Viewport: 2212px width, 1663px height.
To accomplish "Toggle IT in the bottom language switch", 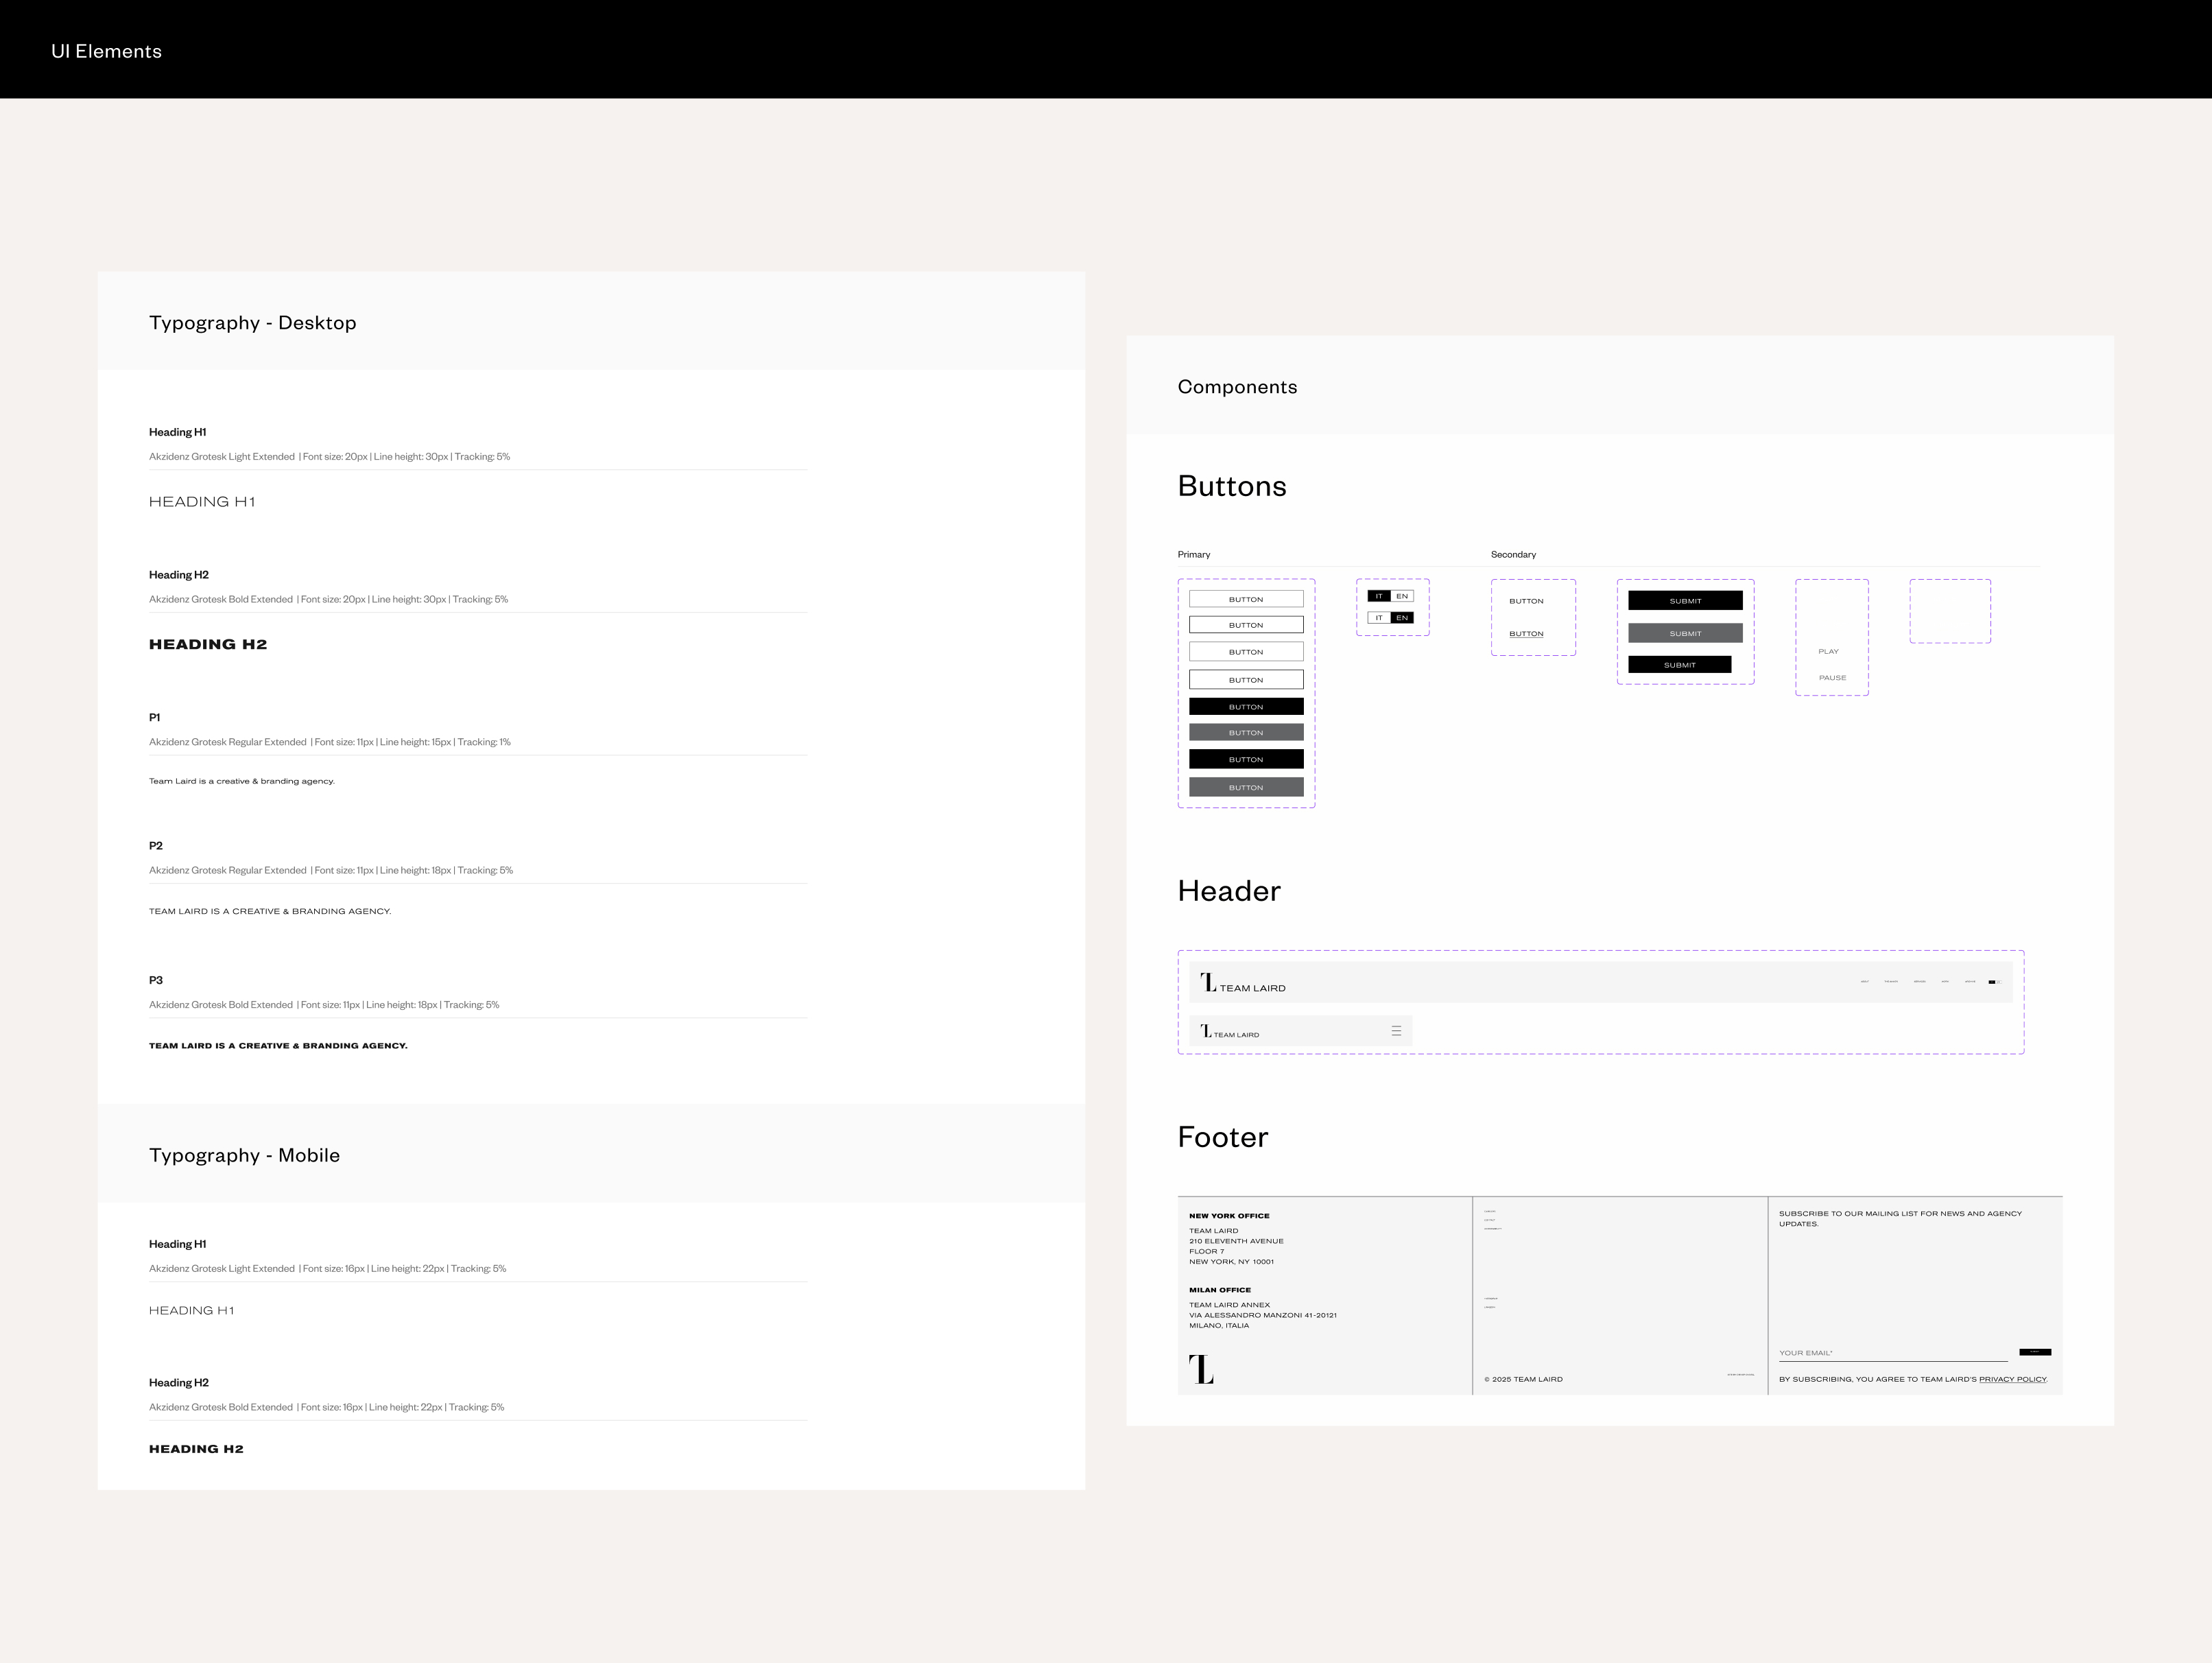I will pos(1379,618).
